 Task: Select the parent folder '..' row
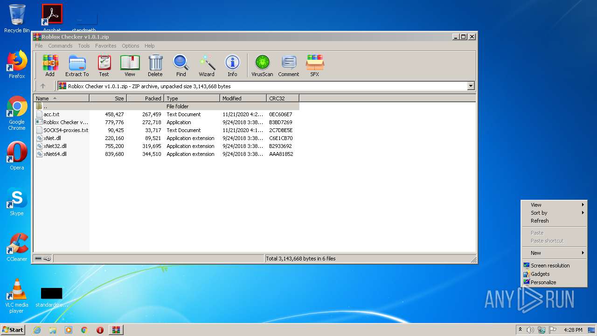point(167,106)
